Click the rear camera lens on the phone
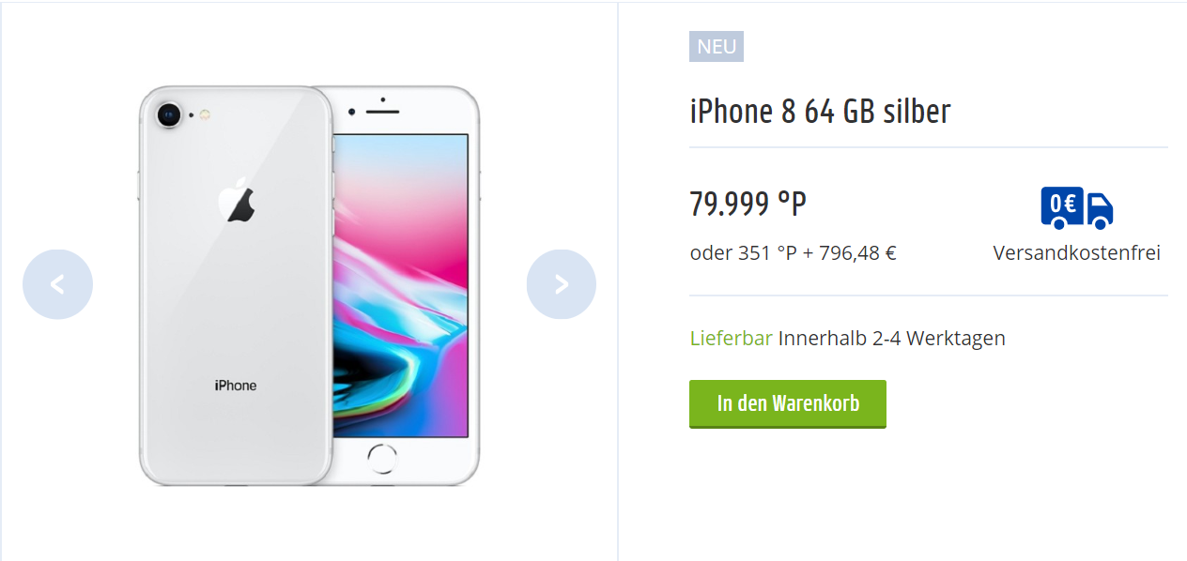 tap(170, 115)
